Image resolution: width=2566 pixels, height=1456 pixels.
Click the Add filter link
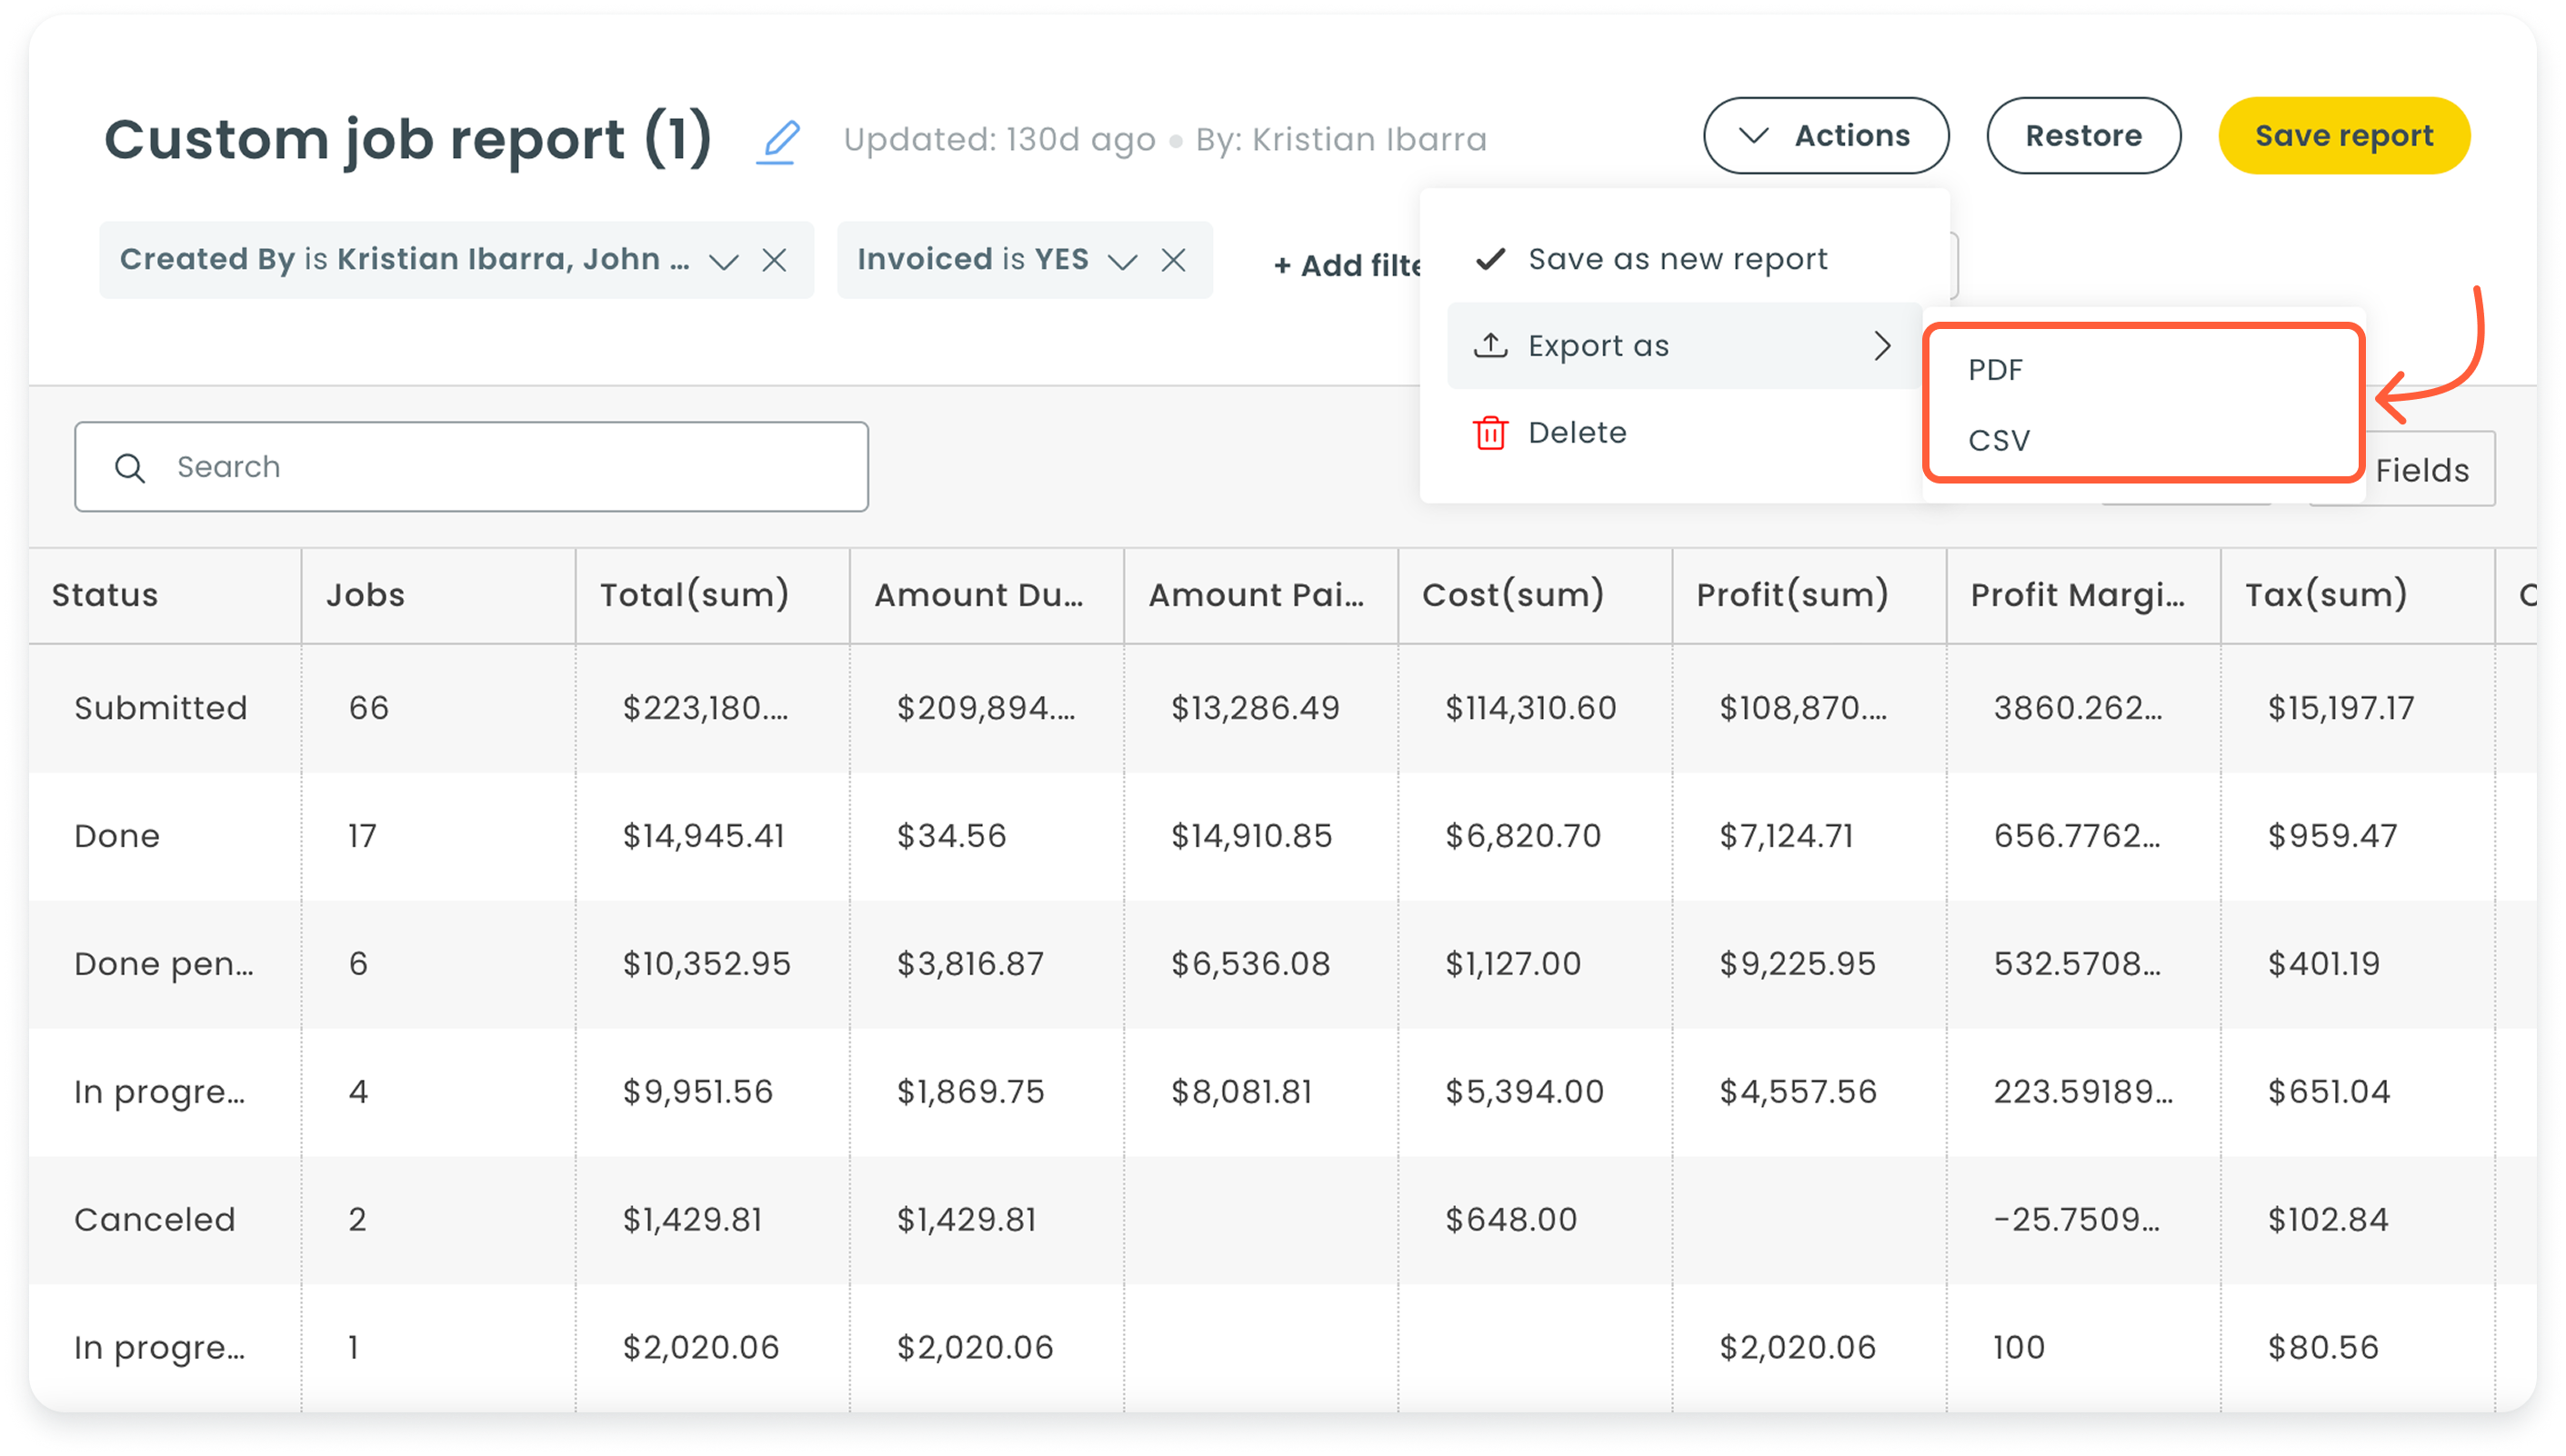[x=1345, y=265]
